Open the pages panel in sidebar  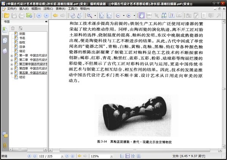5,40
